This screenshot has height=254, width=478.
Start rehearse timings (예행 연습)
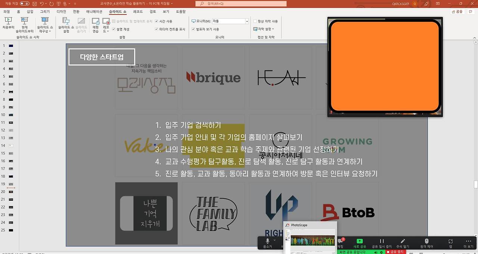pos(96,25)
